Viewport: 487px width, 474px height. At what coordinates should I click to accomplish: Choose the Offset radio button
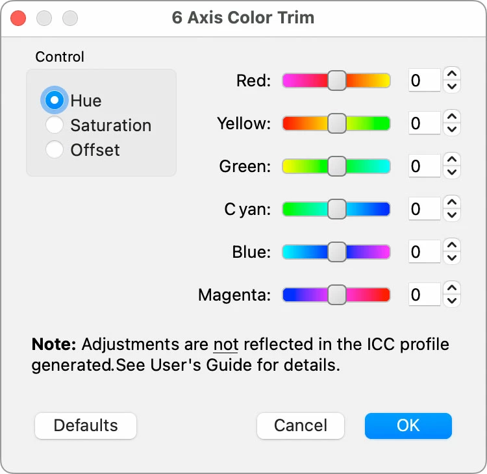pos(55,150)
